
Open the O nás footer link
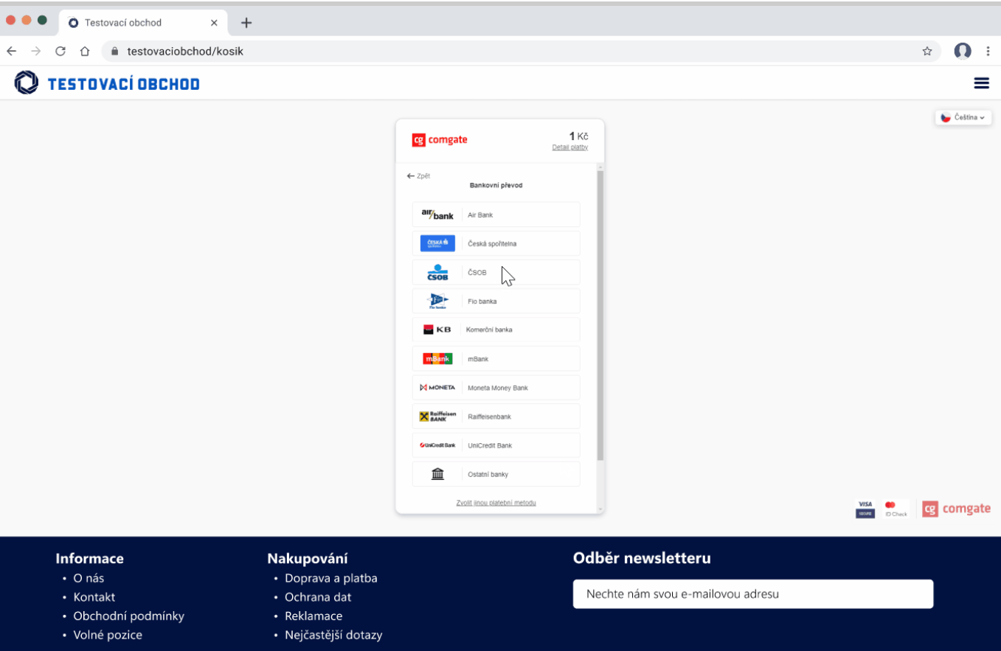click(89, 578)
